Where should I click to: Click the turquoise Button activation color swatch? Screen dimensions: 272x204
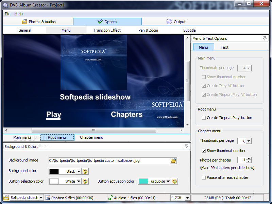(143, 181)
